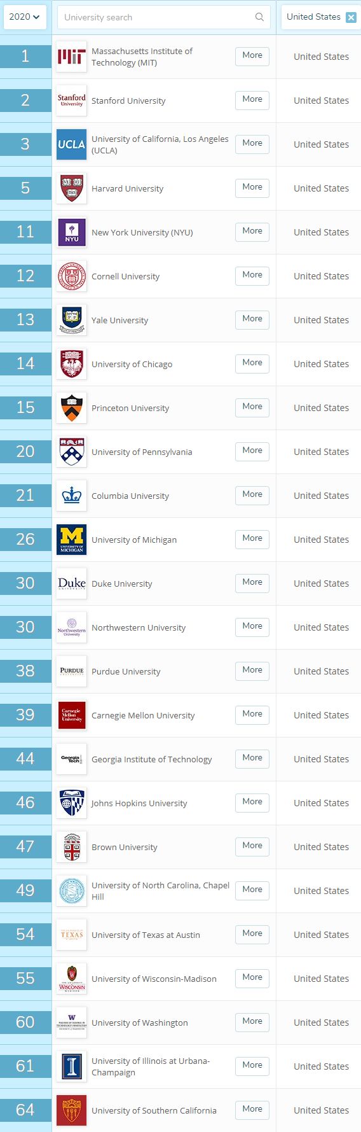Click the Cornell University logo
The image size is (361, 1132).
coord(71,276)
